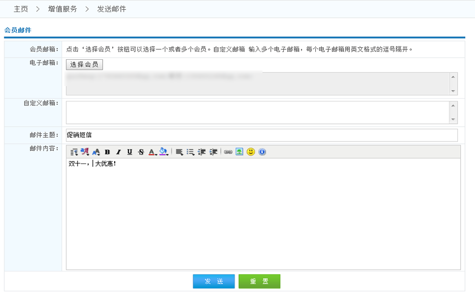Open the font size dropdown
The image size is (475, 294).
point(96,152)
